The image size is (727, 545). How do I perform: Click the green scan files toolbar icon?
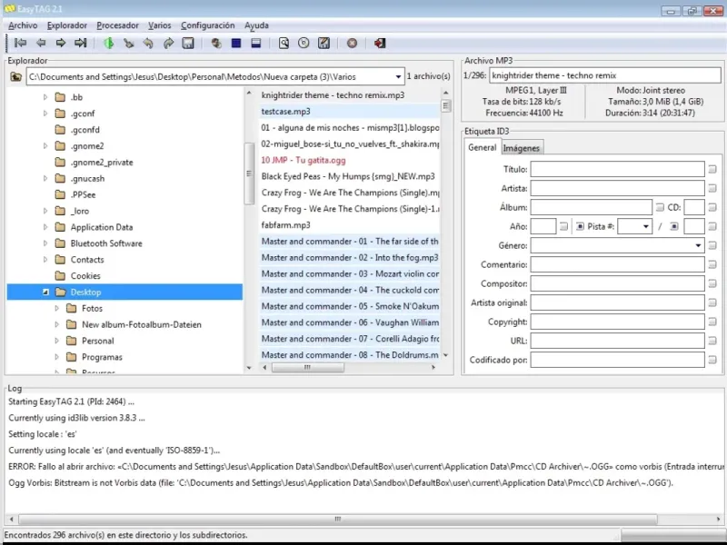(109, 43)
